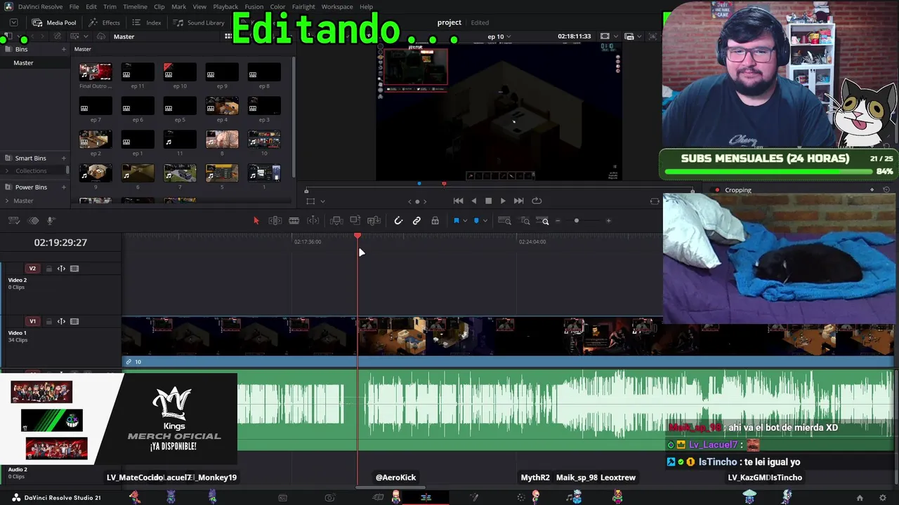Open the File menu

(74, 7)
